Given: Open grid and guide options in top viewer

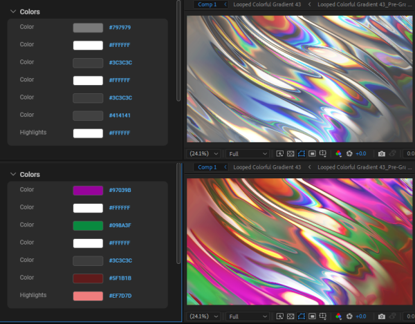Looking at the screenshot, I should click(323, 153).
